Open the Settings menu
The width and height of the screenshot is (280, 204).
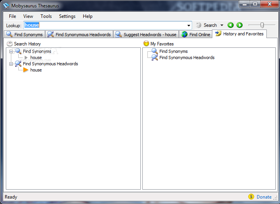point(67,16)
